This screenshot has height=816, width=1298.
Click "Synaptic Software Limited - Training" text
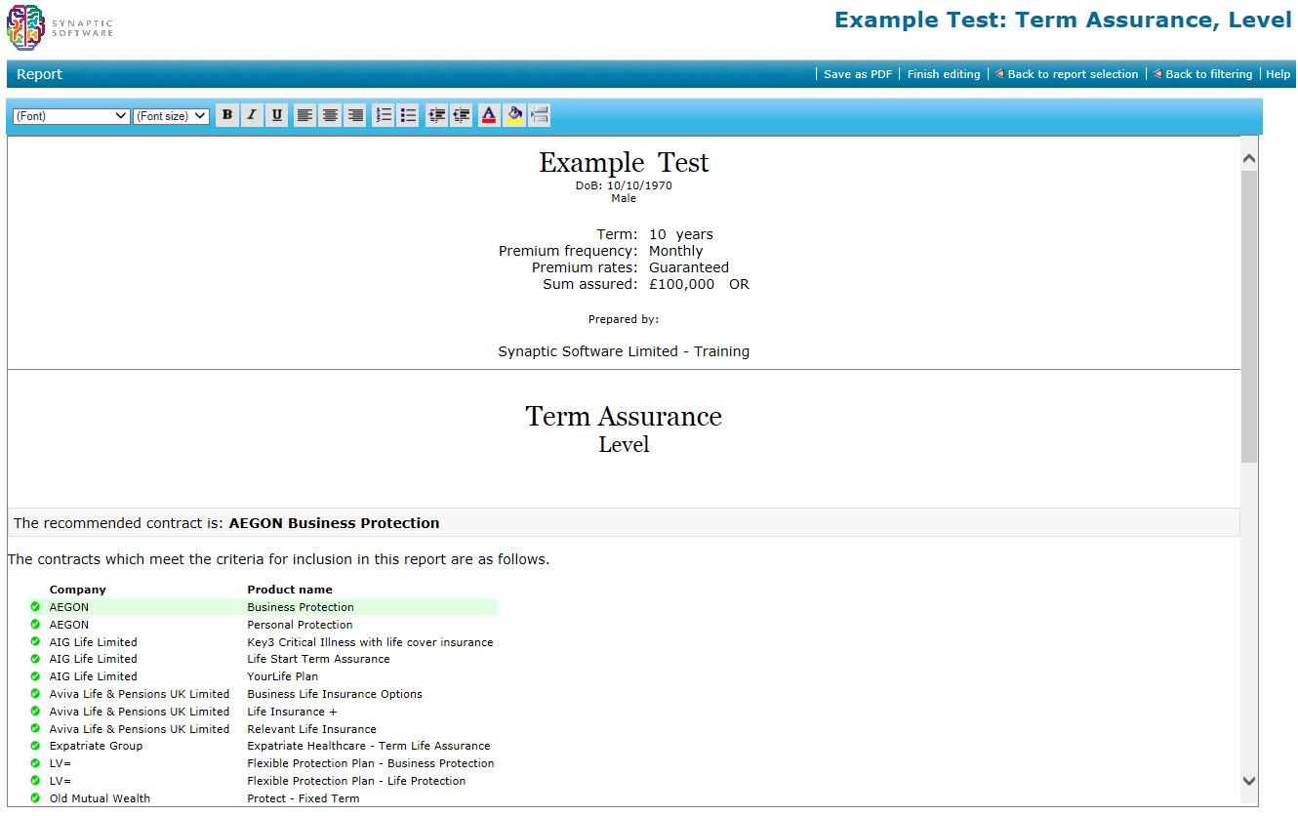(624, 351)
